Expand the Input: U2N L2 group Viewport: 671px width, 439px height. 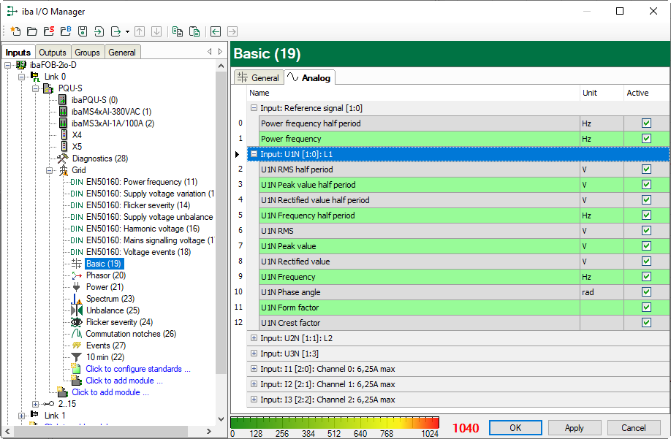coord(254,339)
